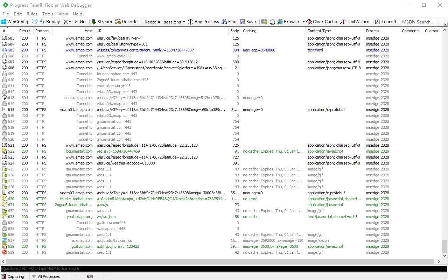Click application/x-protobuf in row 615
This screenshot has width=448, height=280.
[326, 110]
